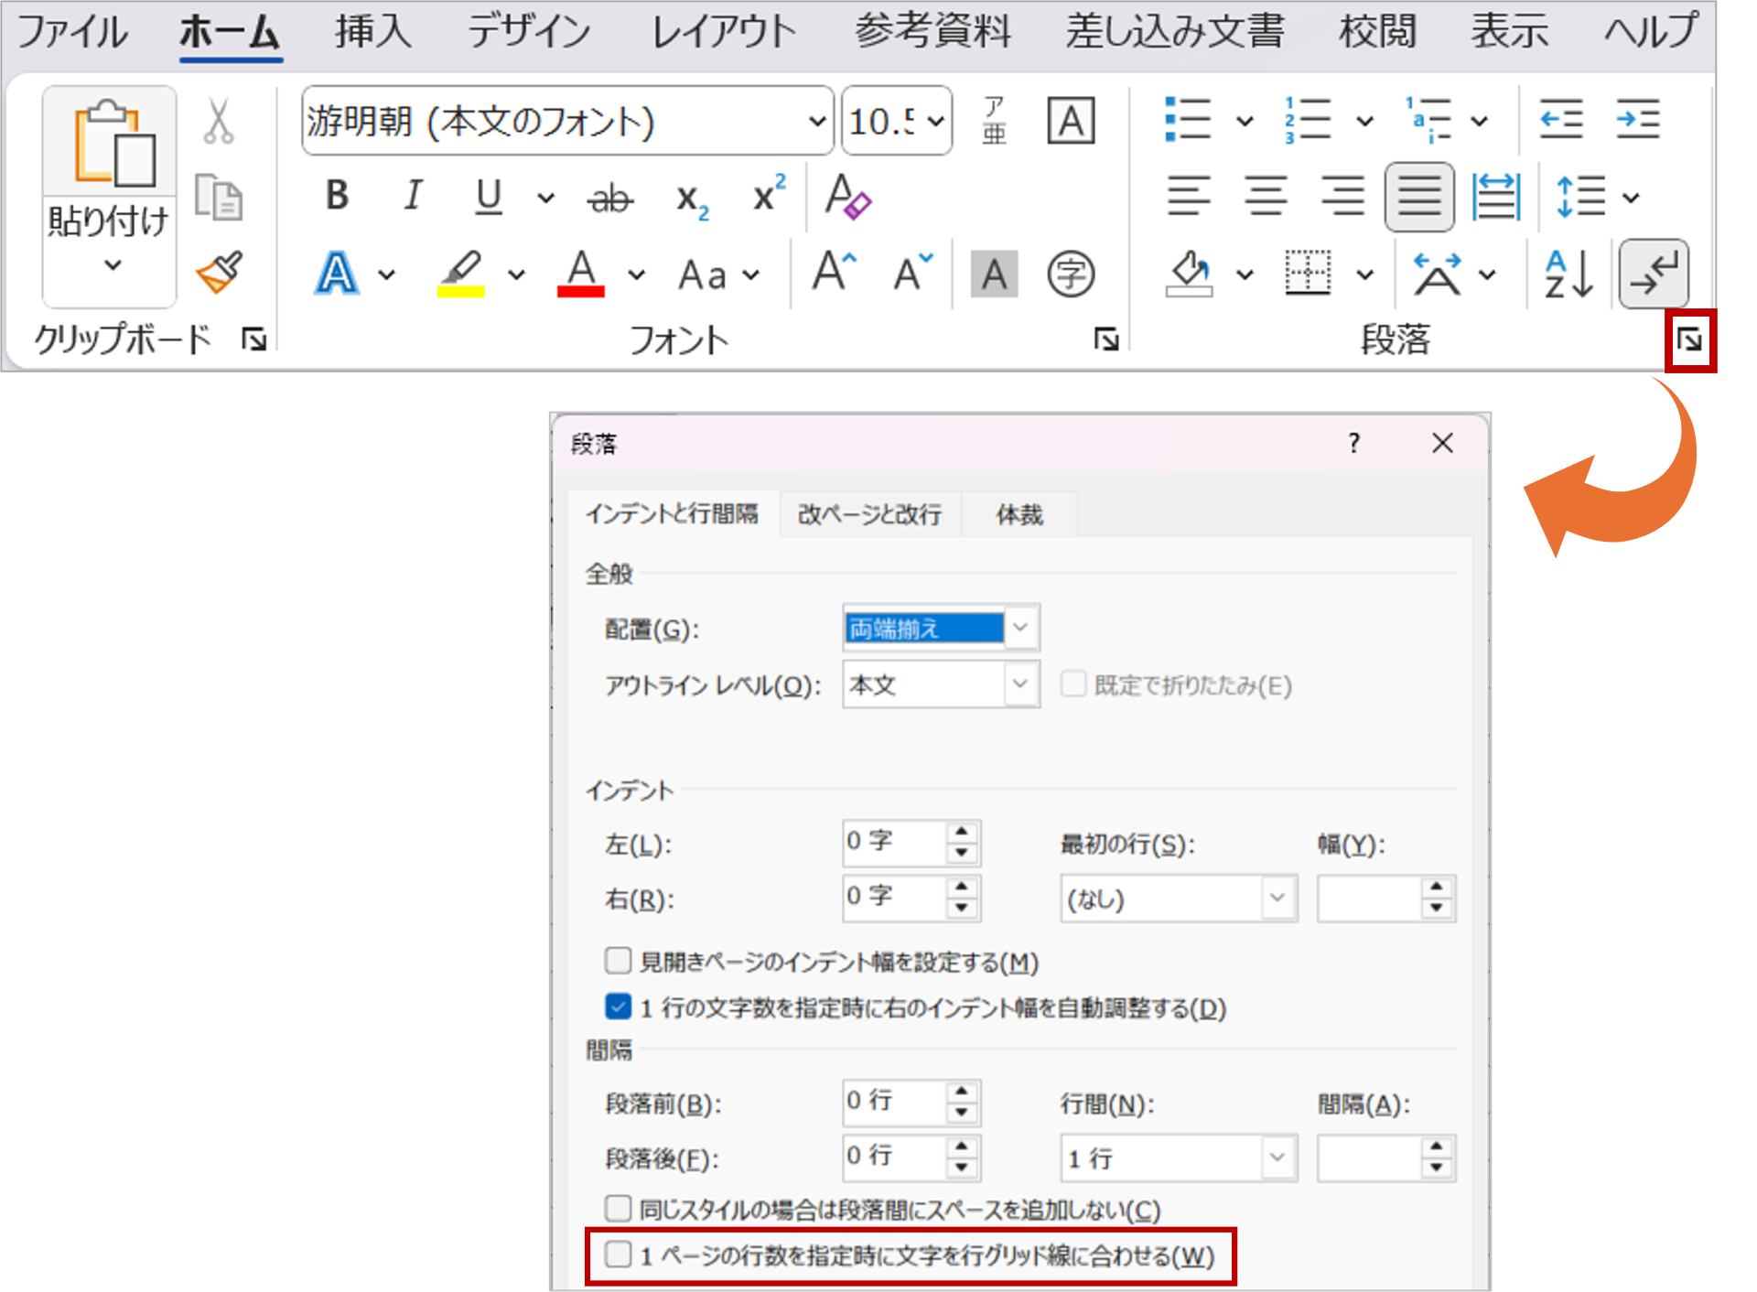Image resolution: width=1757 pixels, height=1292 pixels.
Task: Select the center alignment icon
Action: (1266, 196)
